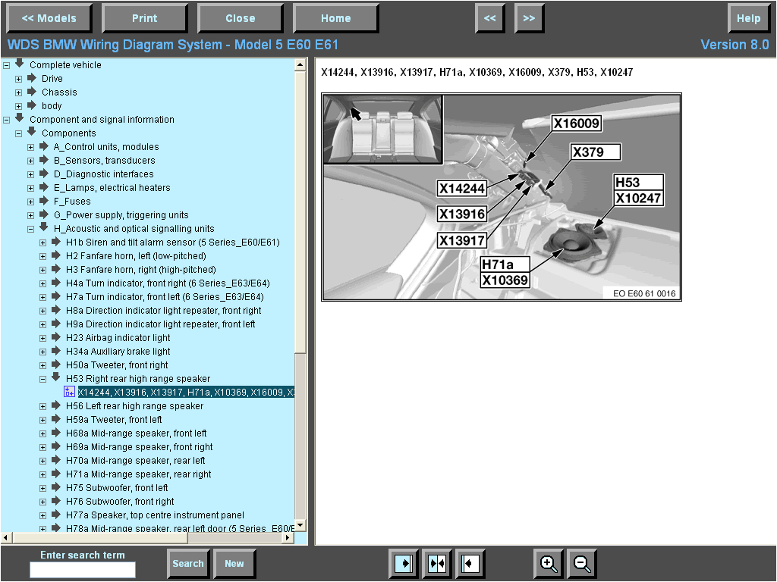Click the zoom in magnifier icon
The height and width of the screenshot is (582, 777).
pos(549,564)
